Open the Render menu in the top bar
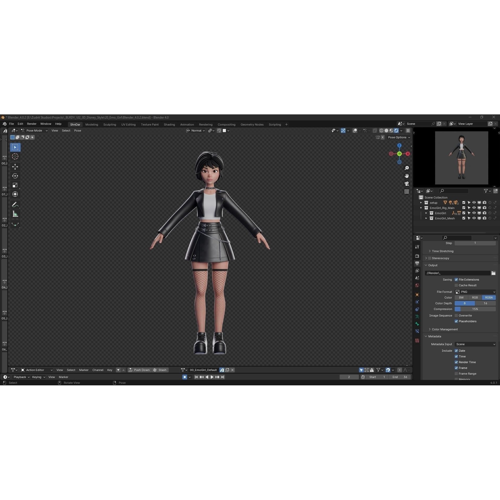The image size is (500, 500). [32, 124]
